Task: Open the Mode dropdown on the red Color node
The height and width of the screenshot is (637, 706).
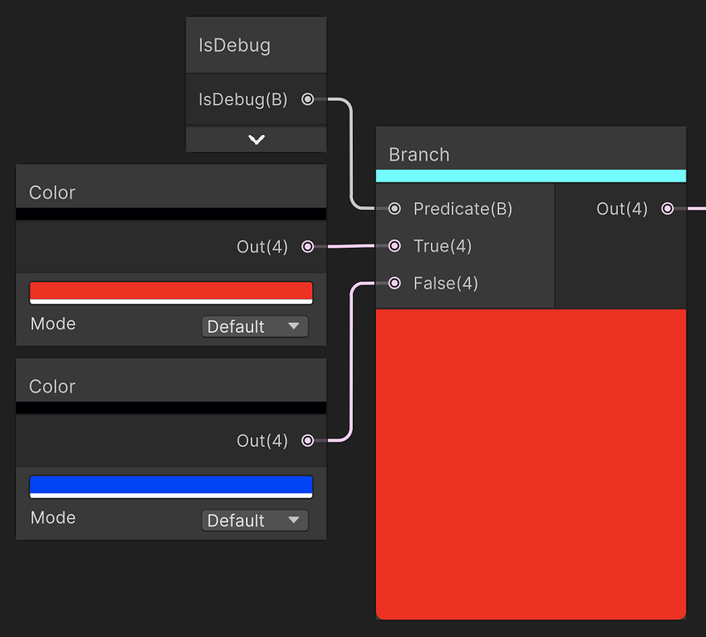Action: (x=254, y=326)
